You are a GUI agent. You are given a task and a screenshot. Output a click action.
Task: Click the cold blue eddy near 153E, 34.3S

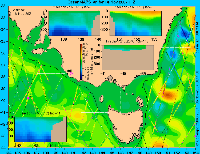click(x=184, y=33)
